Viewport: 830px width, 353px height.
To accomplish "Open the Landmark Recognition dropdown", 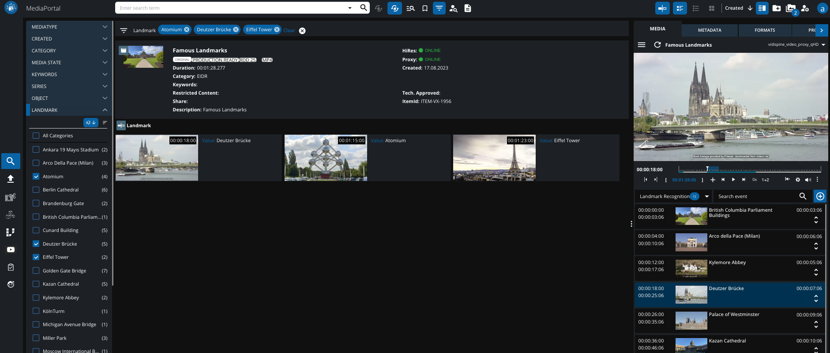I will click(x=706, y=196).
